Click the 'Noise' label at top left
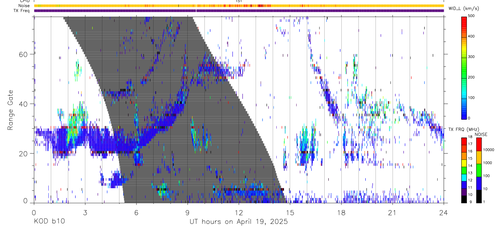This screenshot has width=499, height=230. coord(24,6)
